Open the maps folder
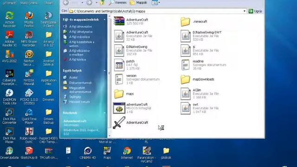 [124, 94]
